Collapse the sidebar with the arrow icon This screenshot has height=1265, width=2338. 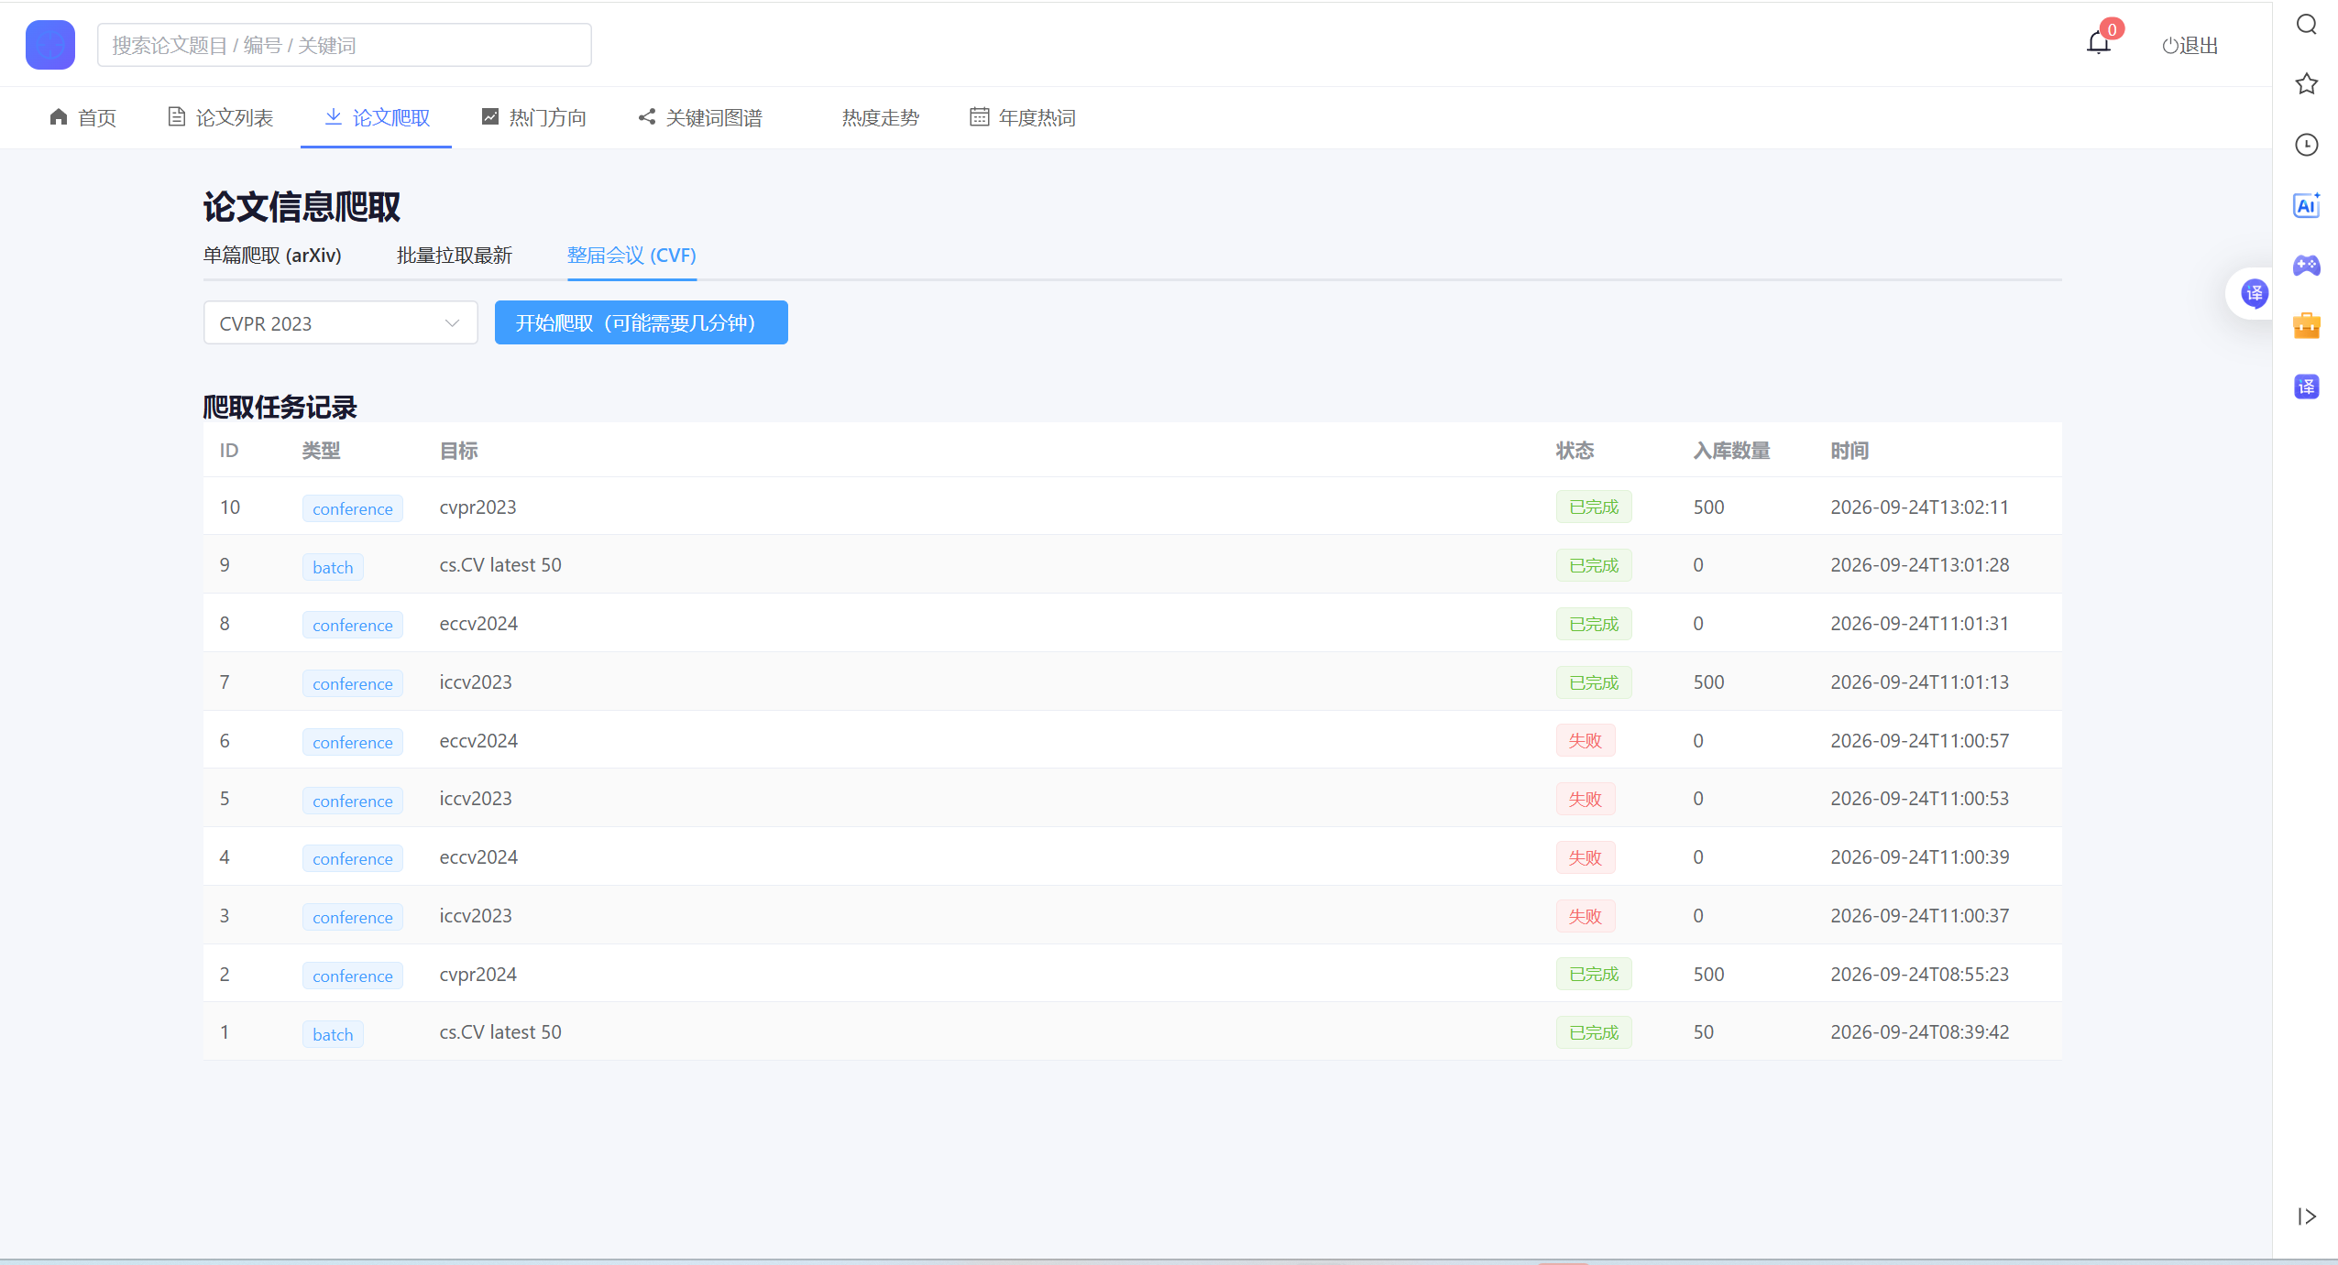(2306, 1216)
